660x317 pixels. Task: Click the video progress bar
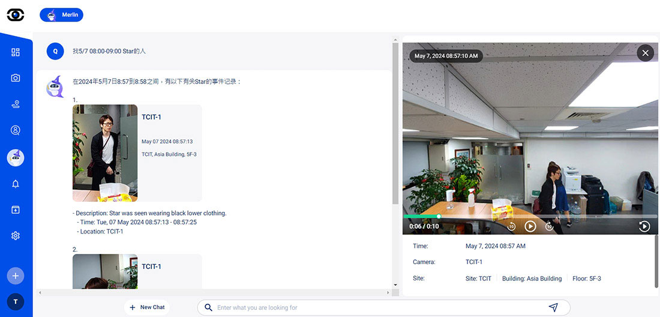[530, 216]
